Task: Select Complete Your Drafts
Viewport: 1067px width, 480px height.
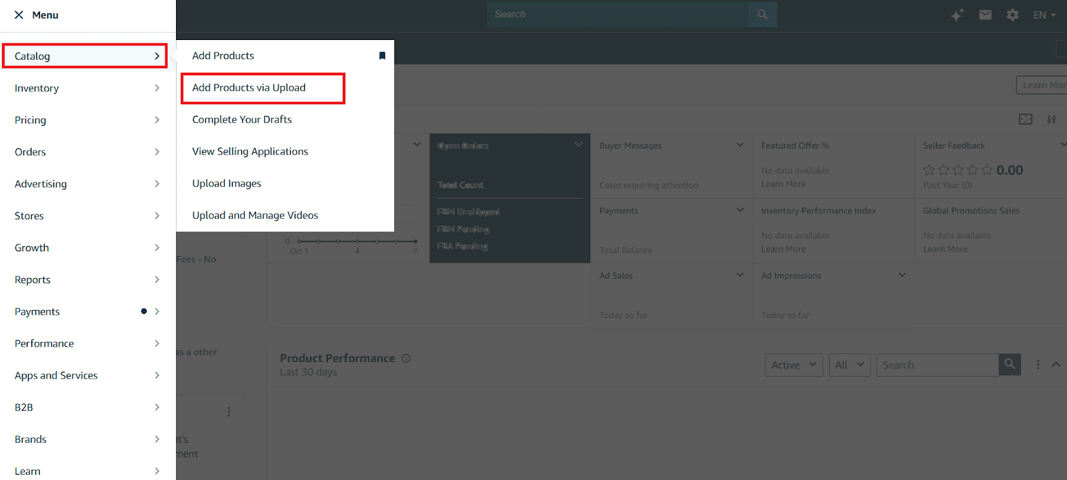Action: pyautogui.click(x=242, y=119)
